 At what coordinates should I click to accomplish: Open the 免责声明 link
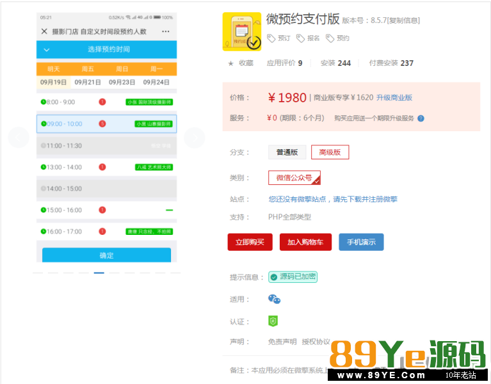point(282,342)
